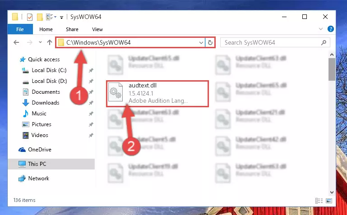Click the Adobe Audition Lang... description text
This screenshot has height=215, width=347.
point(158,101)
